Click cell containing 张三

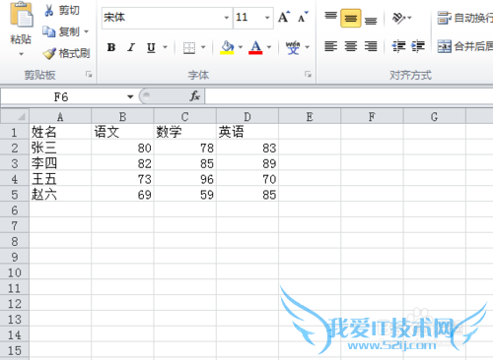60,148
